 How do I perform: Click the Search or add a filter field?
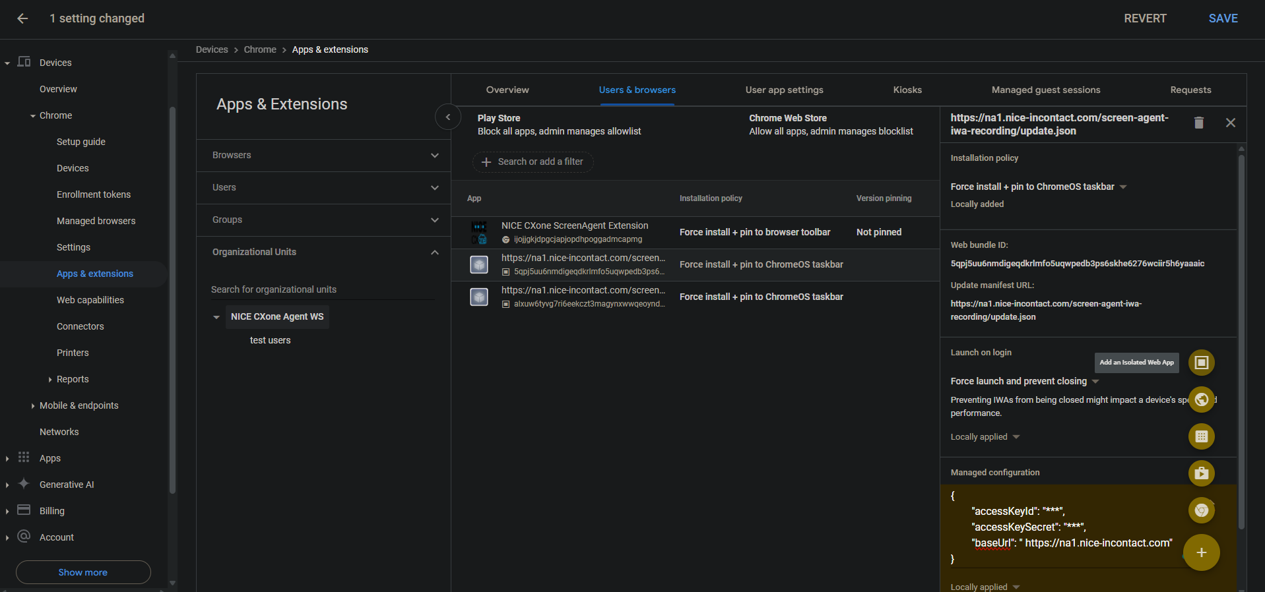(533, 162)
